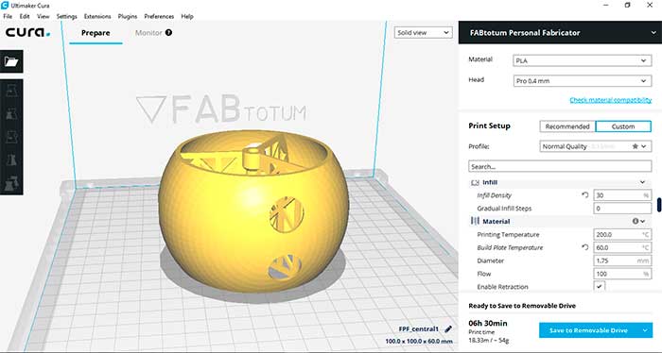Select the Scale tool in the left toolbar
This screenshot has height=353, width=662.
[11, 114]
